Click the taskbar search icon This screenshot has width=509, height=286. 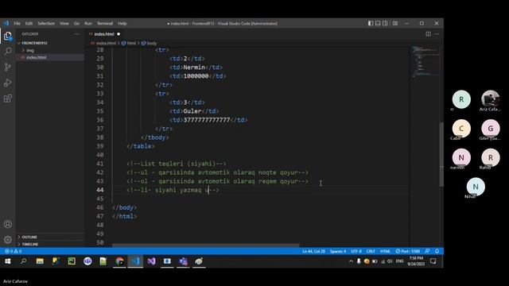point(23,261)
